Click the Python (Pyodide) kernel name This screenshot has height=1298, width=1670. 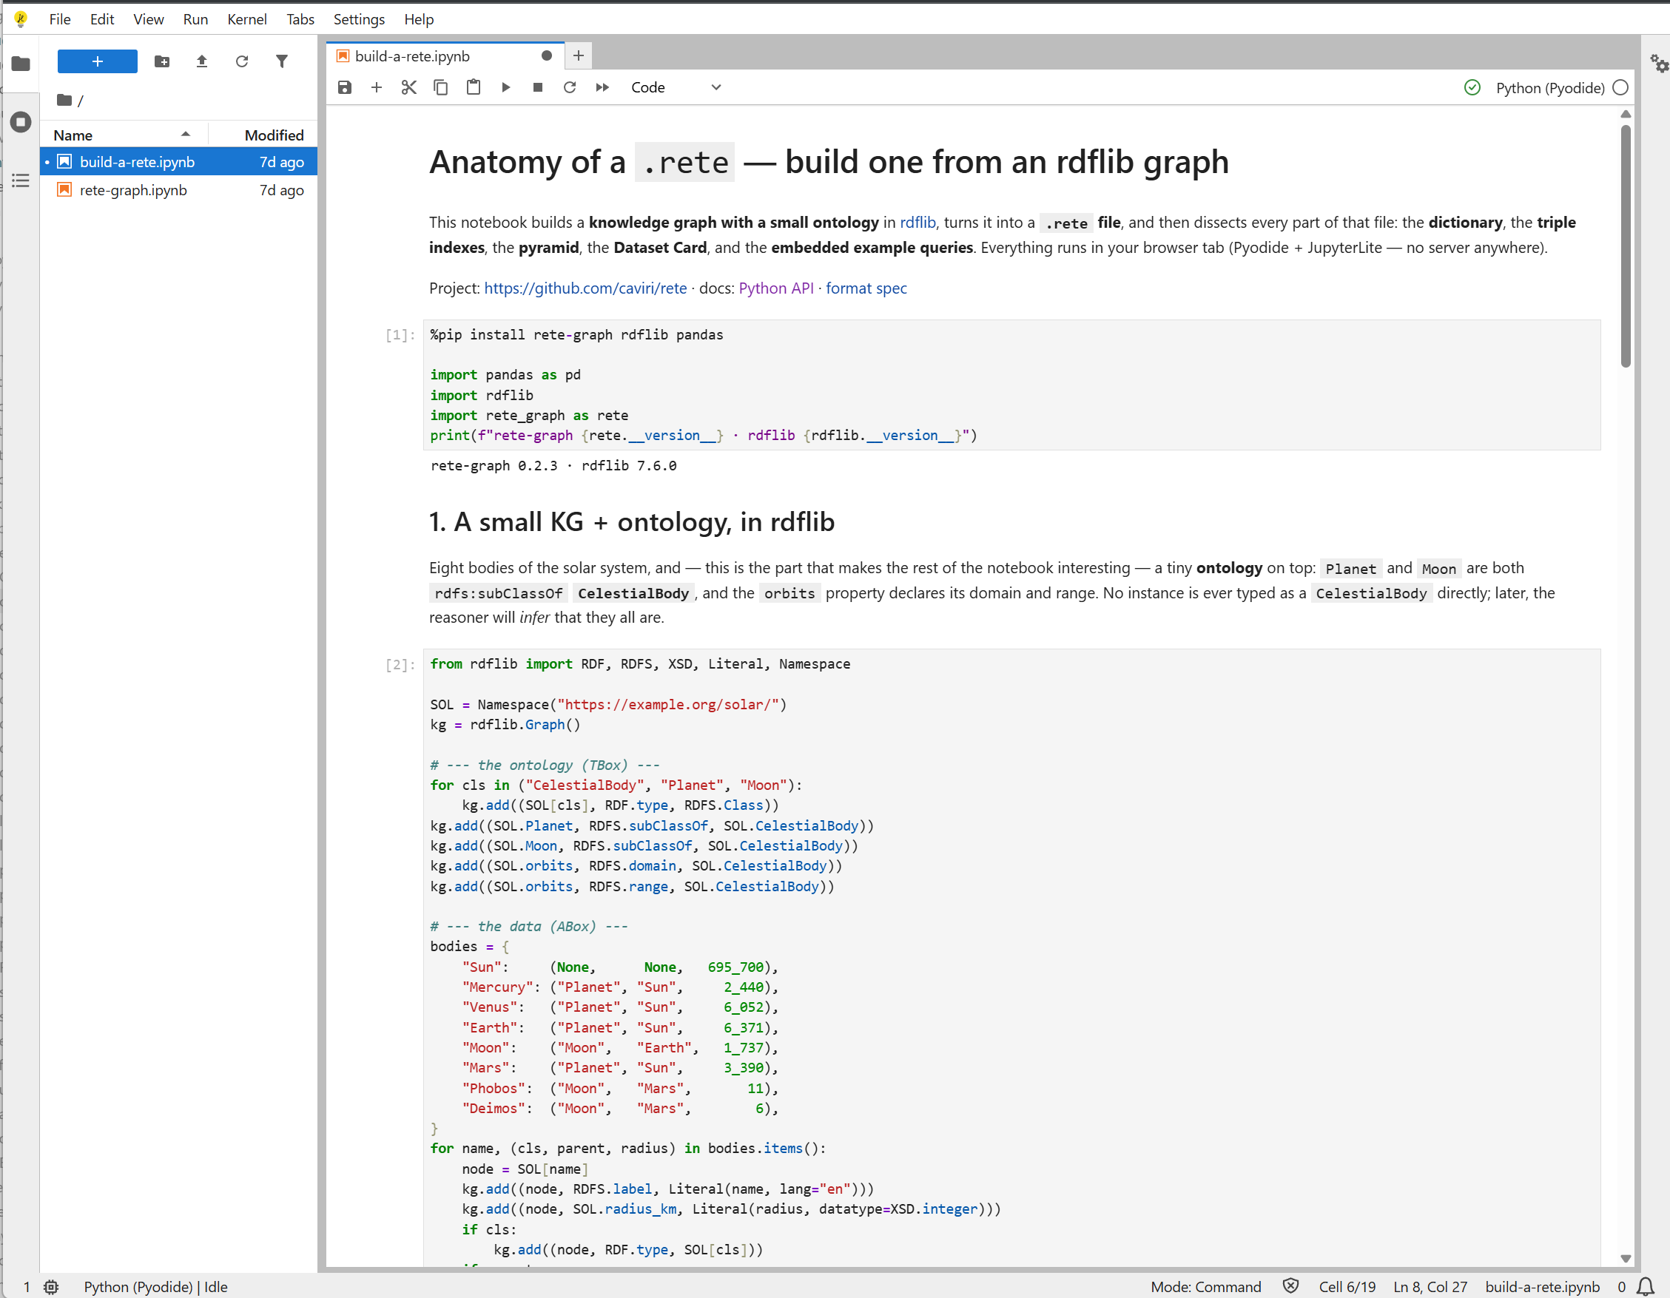coord(1550,88)
